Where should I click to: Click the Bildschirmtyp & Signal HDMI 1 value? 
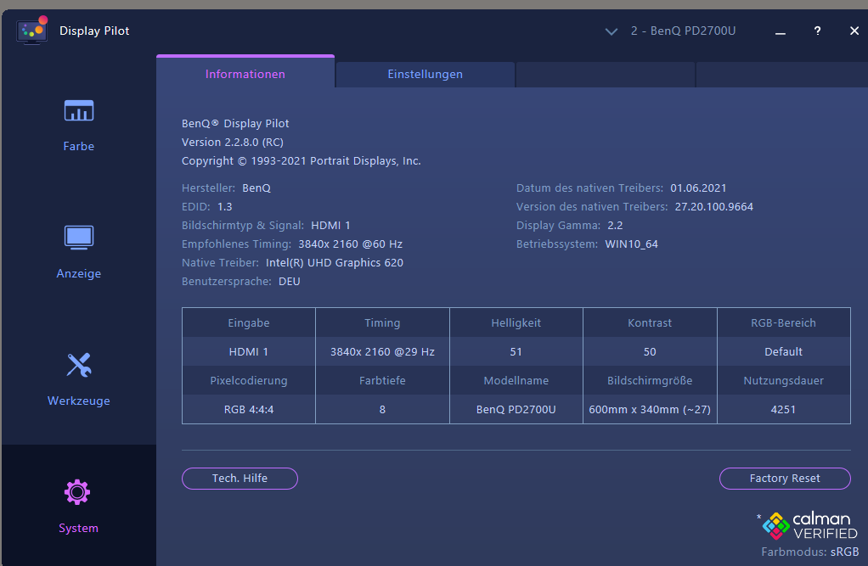click(x=330, y=226)
